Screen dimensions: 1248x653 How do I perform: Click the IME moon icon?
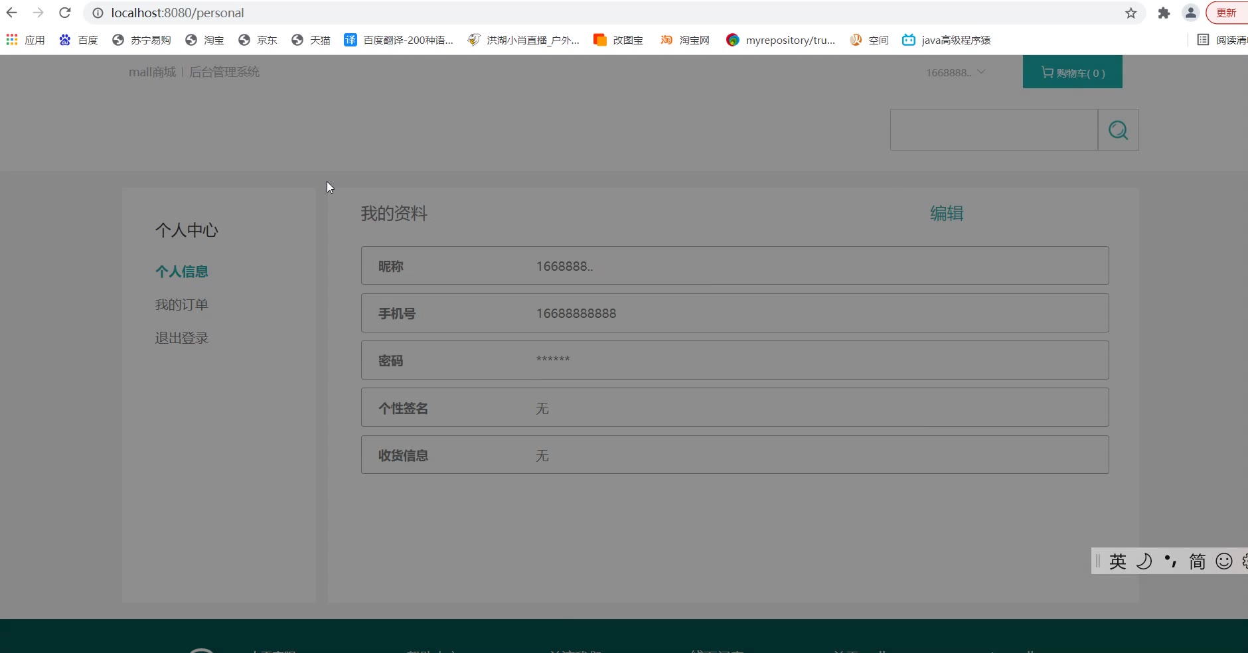coord(1144,561)
